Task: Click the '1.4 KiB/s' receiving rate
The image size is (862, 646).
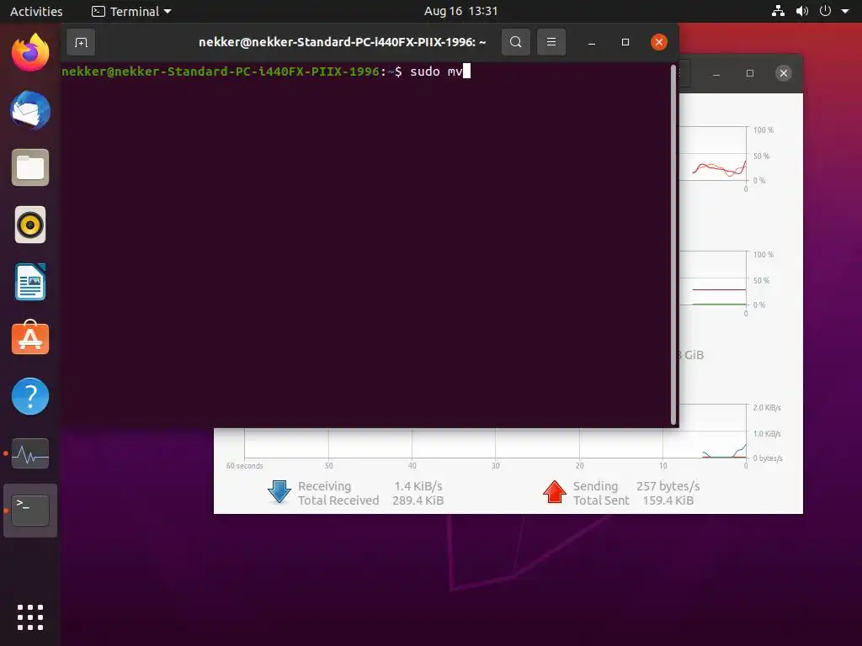Action: [x=418, y=486]
